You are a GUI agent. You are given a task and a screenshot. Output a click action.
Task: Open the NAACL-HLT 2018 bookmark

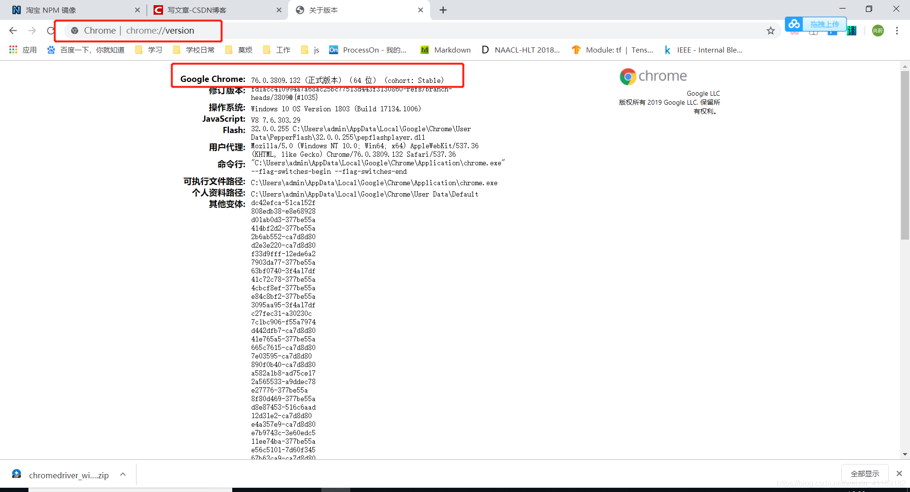point(520,50)
